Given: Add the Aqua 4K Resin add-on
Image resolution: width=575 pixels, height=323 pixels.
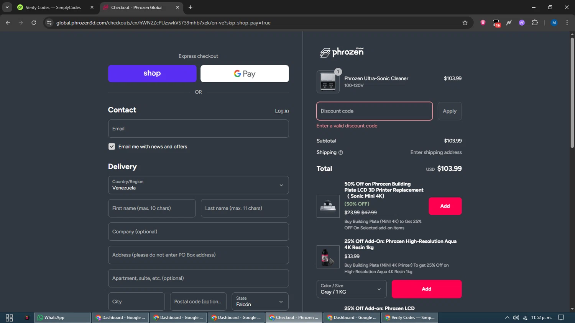Looking at the screenshot, I should tap(427, 289).
